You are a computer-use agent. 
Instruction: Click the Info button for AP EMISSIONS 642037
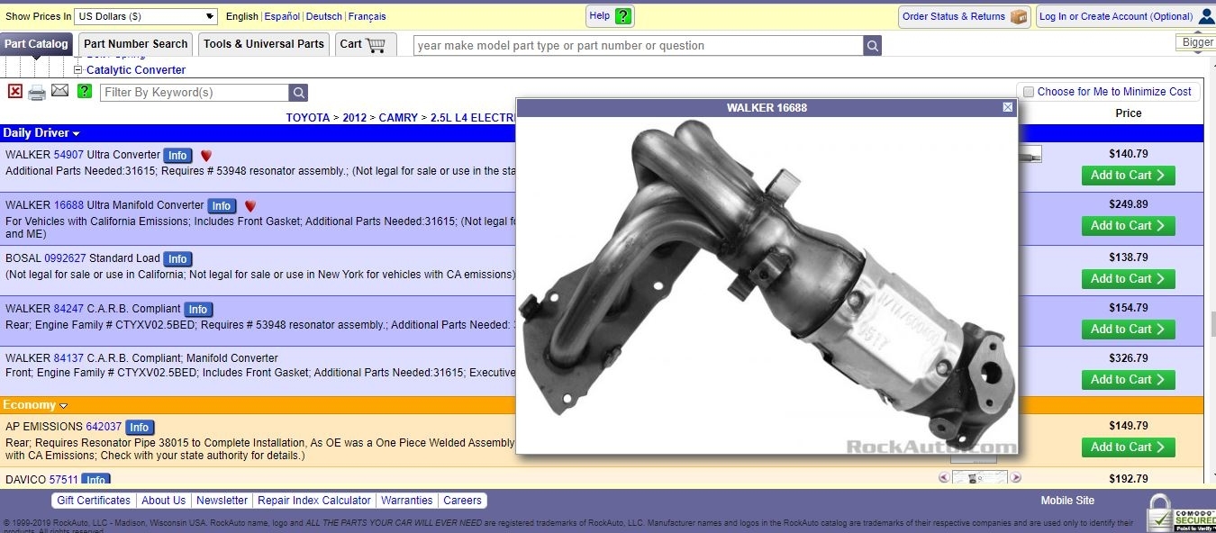click(x=139, y=428)
